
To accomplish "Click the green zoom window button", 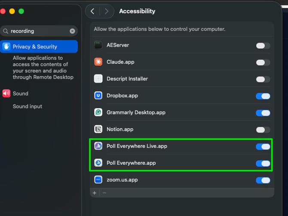I will pyautogui.click(x=21, y=11).
